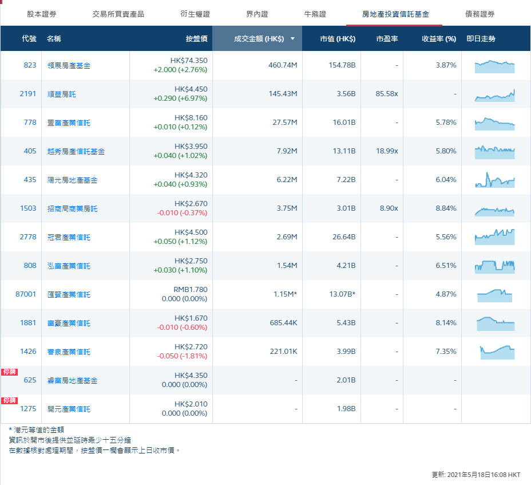Click the 泓富產業信託 intraday trend chart
Image resolution: width=531 pixels, height=485 pixels.
[494, 266]
